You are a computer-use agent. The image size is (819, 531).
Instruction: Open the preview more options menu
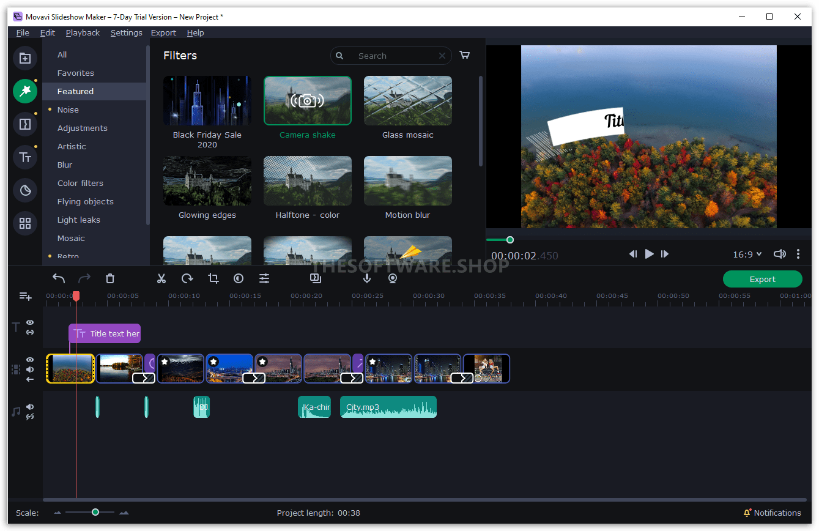click(798, 254)
